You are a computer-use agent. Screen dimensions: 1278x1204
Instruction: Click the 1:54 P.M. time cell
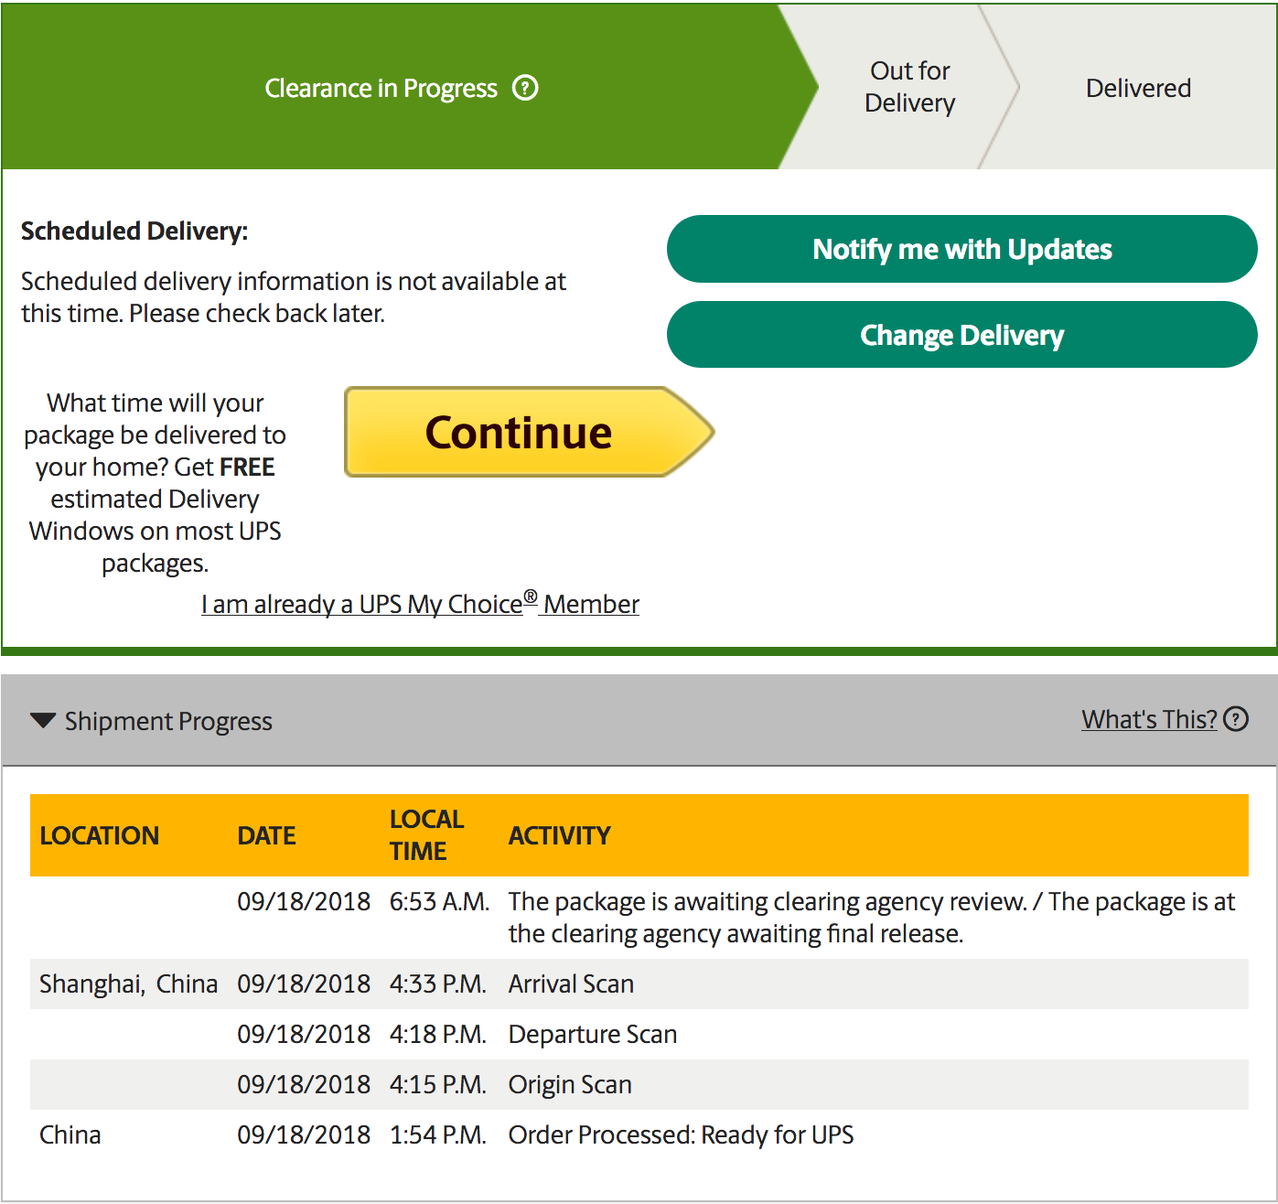438,1134
